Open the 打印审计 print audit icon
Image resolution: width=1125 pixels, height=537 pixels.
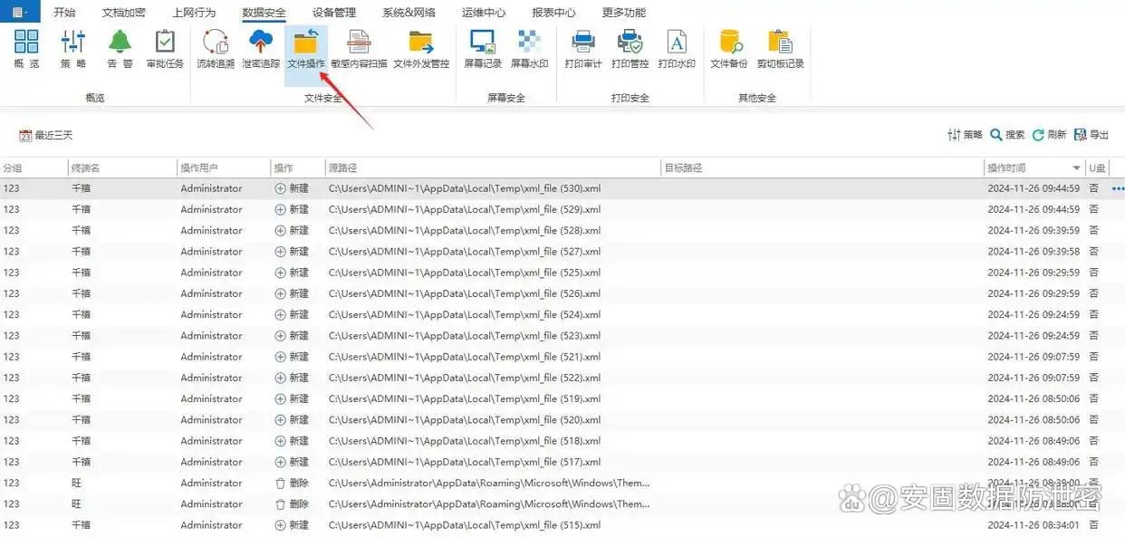[x=583, y=49]
